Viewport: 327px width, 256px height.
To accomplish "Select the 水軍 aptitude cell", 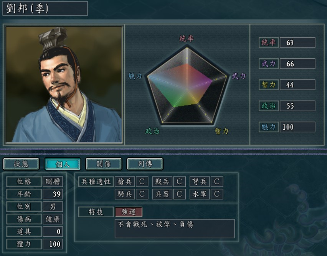I will (200, 194).
